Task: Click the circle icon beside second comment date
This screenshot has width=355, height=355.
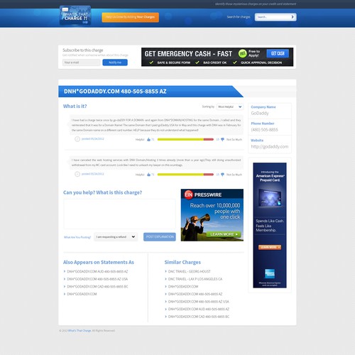Action: point(77,174)
